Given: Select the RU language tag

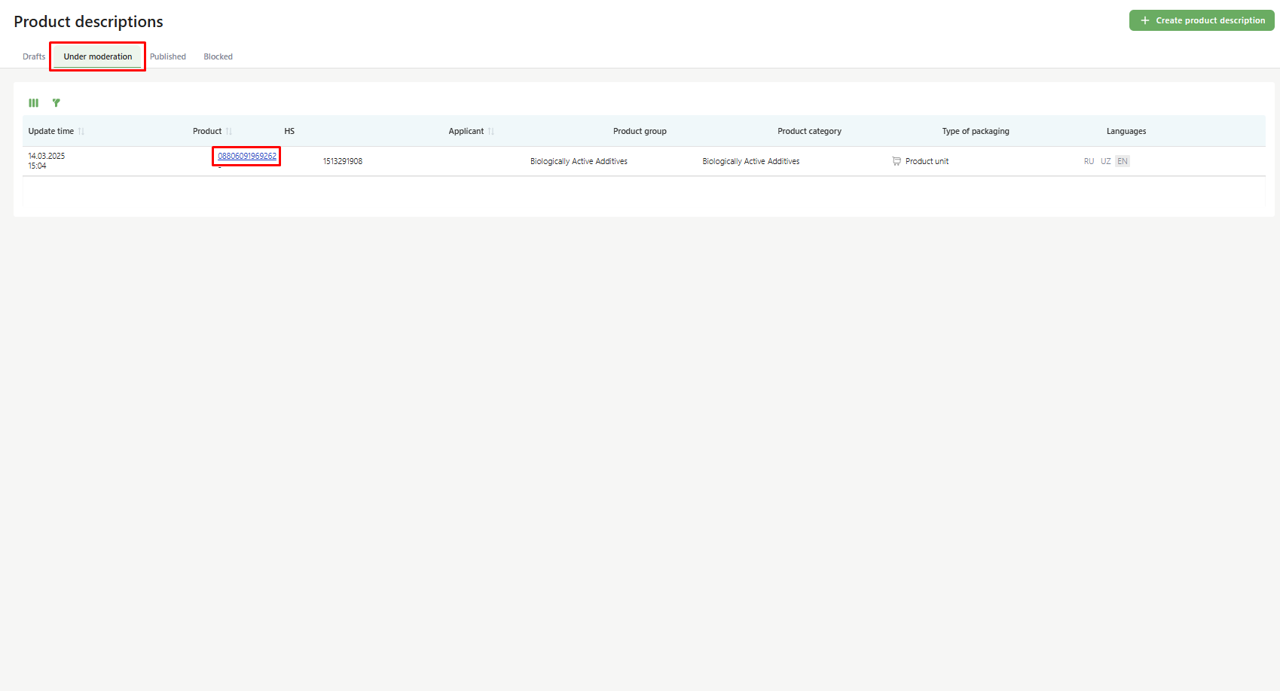Looking at the screenshot, I should pos(1089,161).
